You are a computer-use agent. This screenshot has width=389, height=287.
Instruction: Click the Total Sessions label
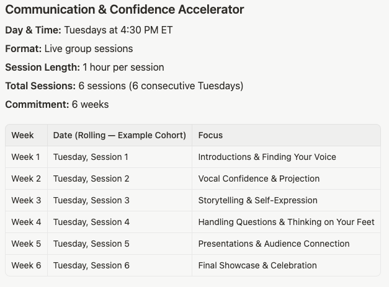[x=40, y=86]
